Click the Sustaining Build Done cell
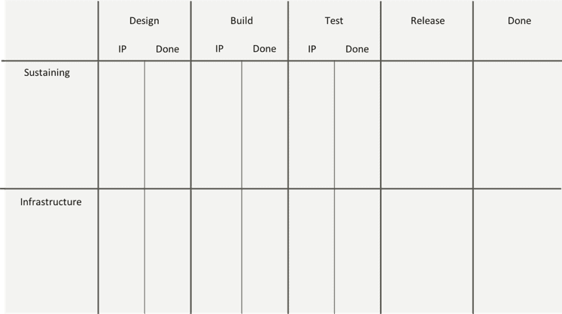 [x=265, y=125]
